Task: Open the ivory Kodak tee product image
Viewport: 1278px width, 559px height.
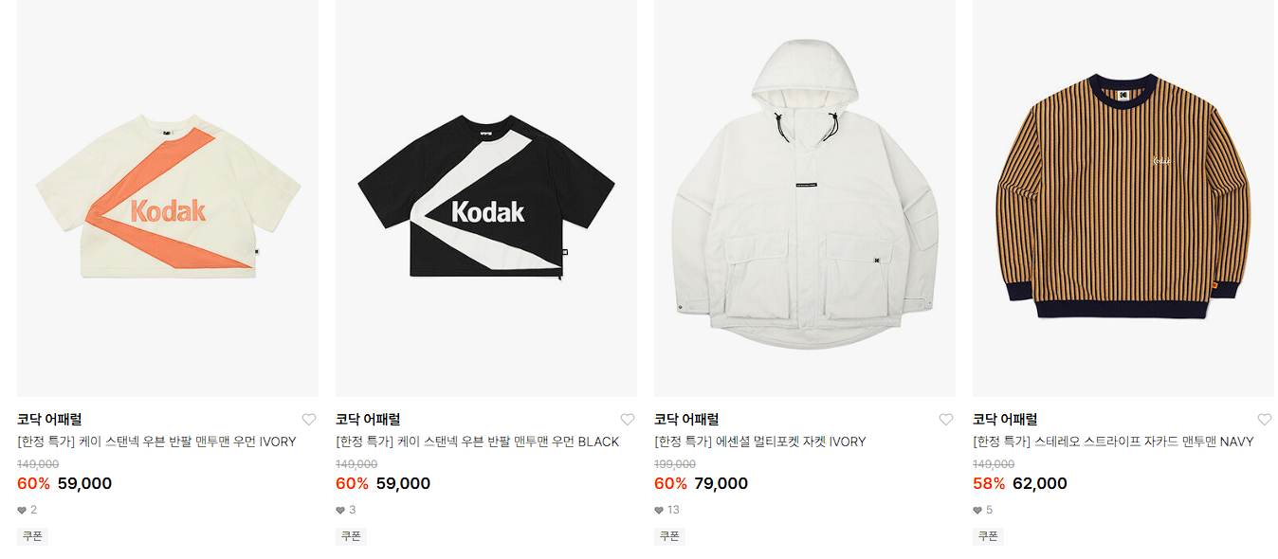Action: pos(168,198)
